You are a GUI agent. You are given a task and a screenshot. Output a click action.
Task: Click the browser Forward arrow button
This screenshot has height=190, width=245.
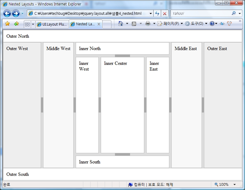pyautogui.click(x=16, y=14)
